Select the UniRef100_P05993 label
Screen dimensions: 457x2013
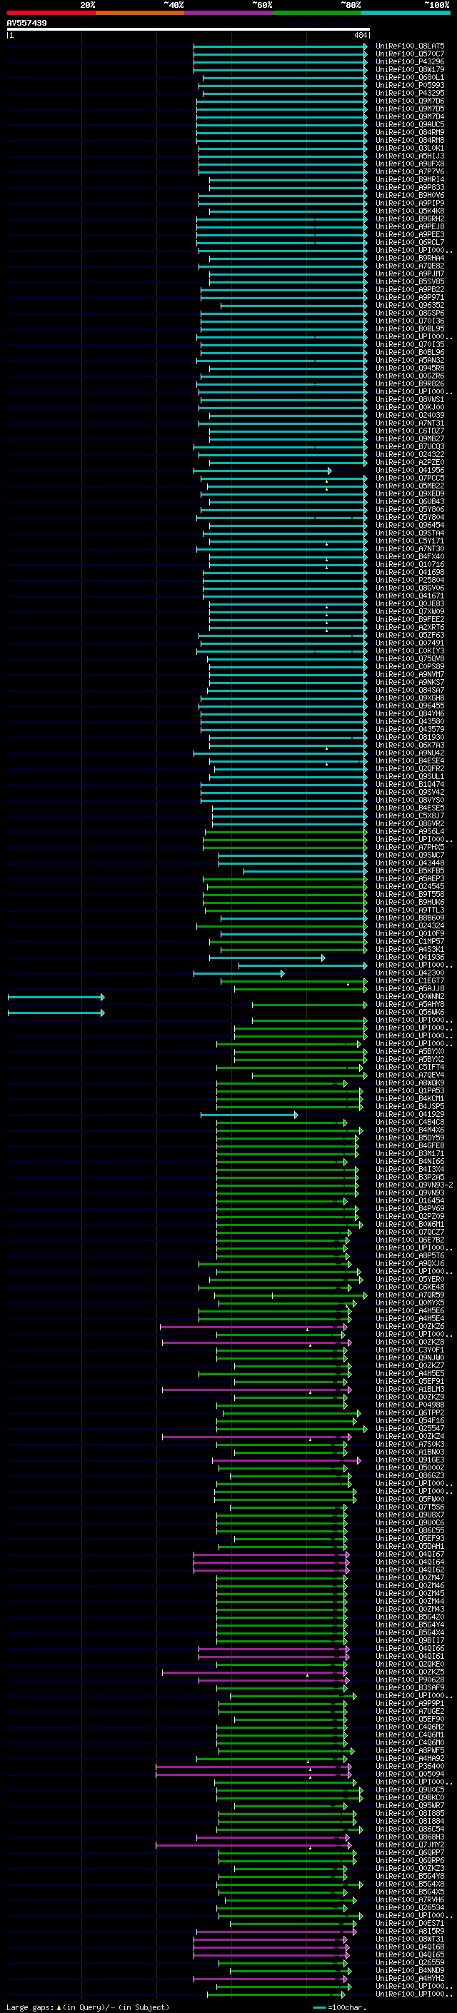[x=410, y=85]
